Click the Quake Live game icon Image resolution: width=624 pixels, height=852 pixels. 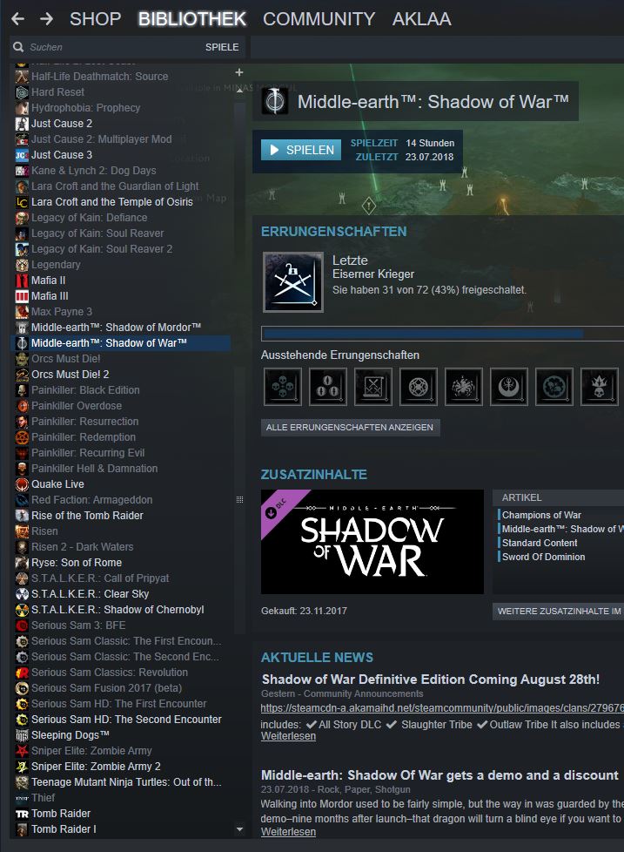pos(22,484)
